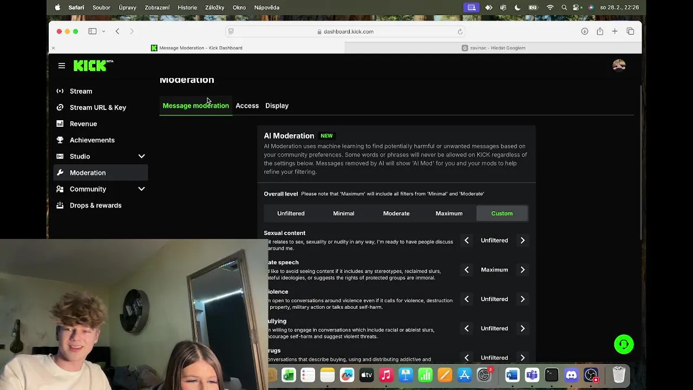Set overall level to Maximum
Screen dimensions: 693x390
click(x=449, y=213)
